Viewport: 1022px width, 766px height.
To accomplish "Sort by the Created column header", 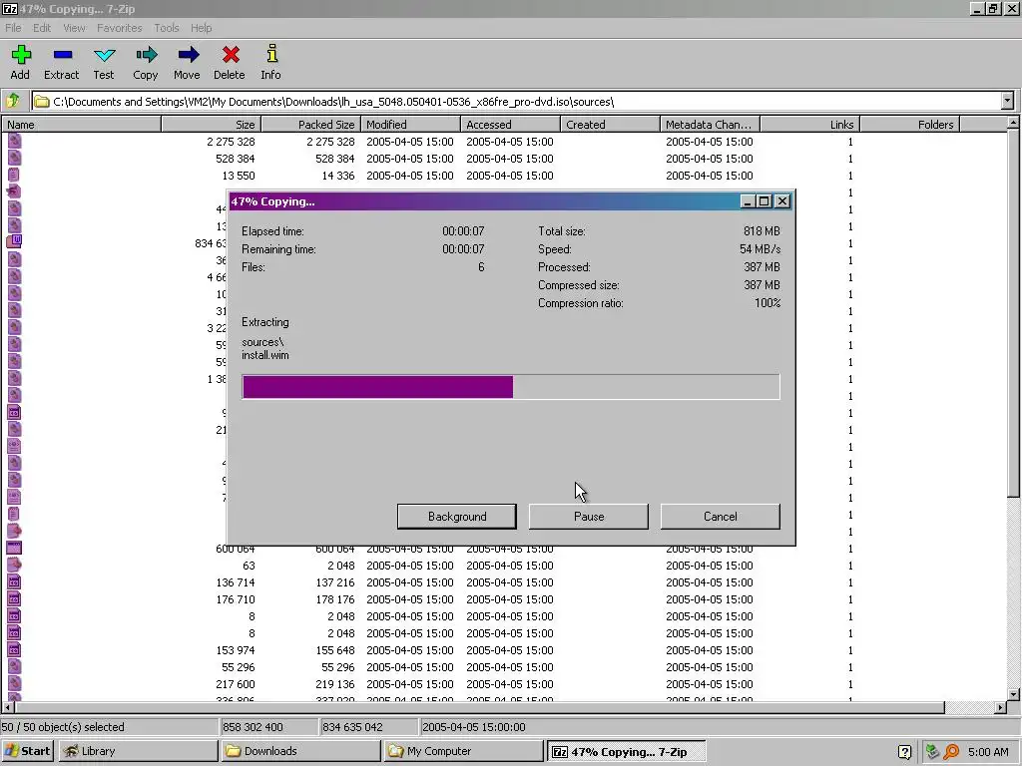I will pos(610,125).
